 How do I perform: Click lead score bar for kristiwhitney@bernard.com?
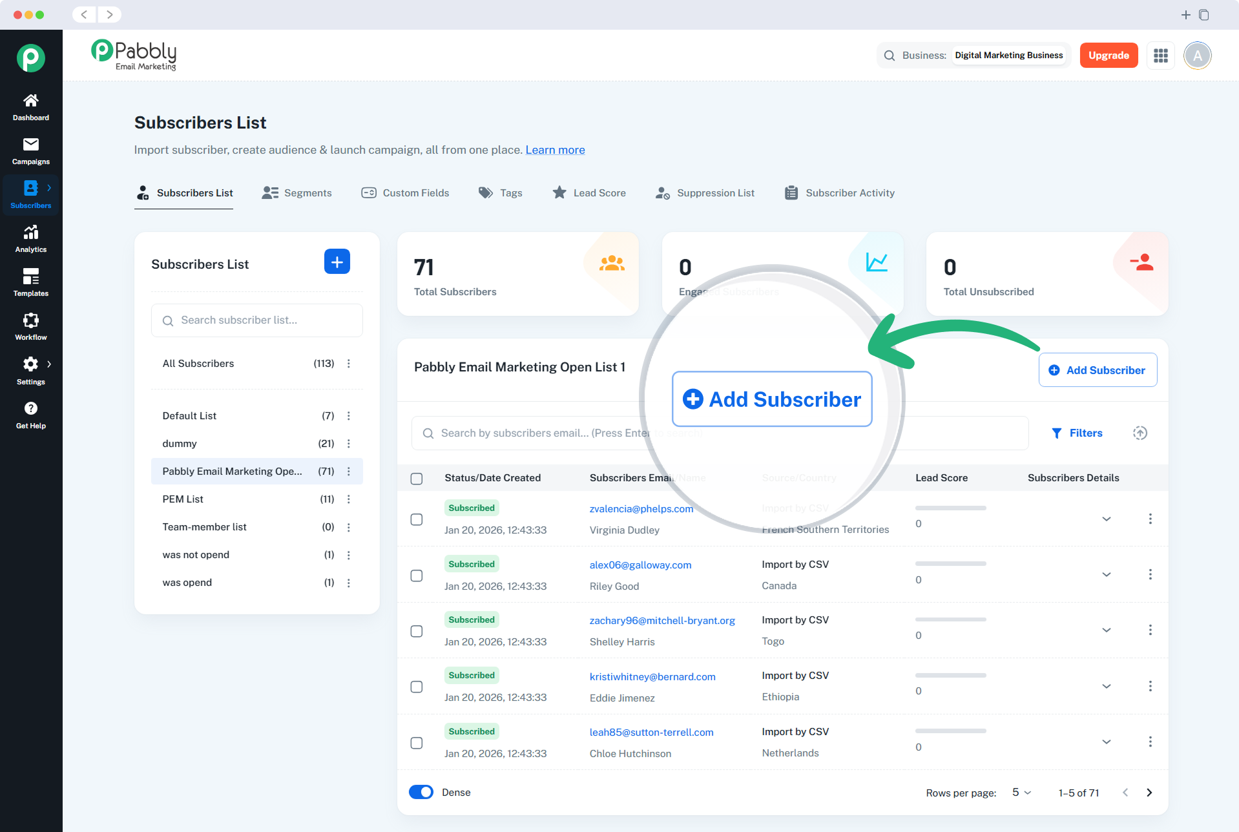[951, 676]
